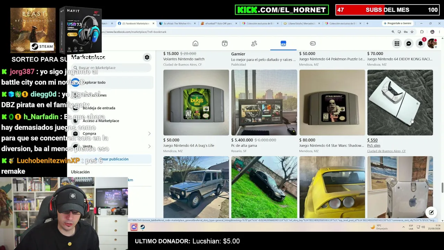This screenshot has height=250, width=444.
Task: Open the browser extensions puzzle icon
Action: 422,32
